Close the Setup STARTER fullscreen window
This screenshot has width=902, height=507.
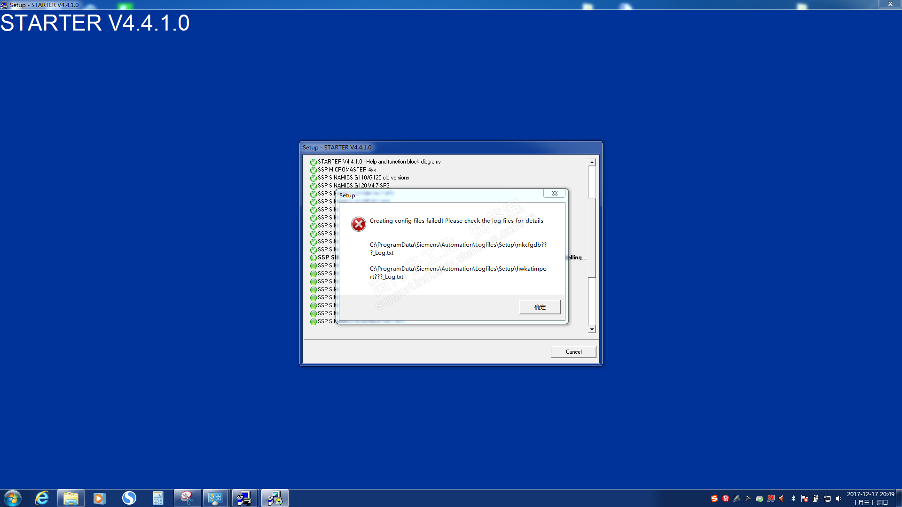[x=890, y=4]
